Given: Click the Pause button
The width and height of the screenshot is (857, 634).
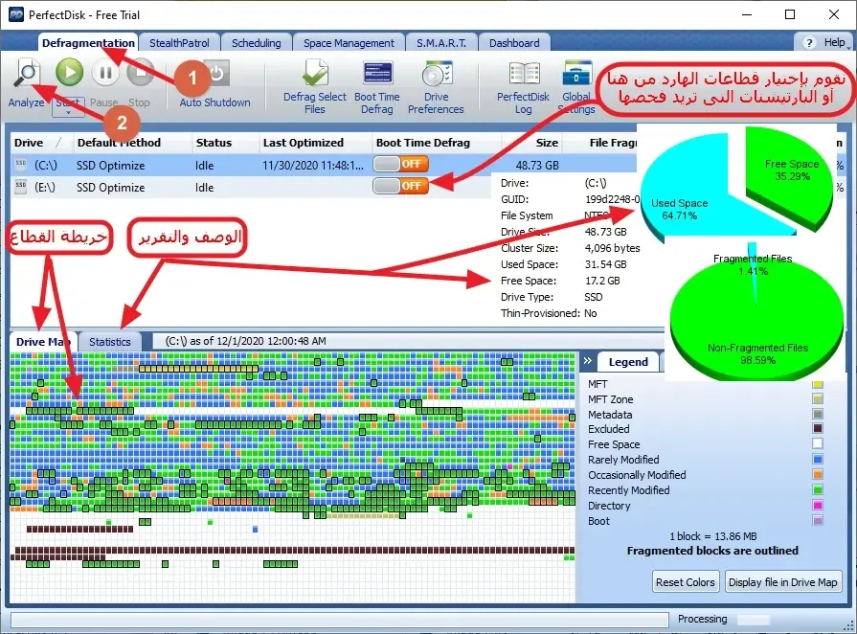Looking at the screenshot, I should tap(105, 73).
